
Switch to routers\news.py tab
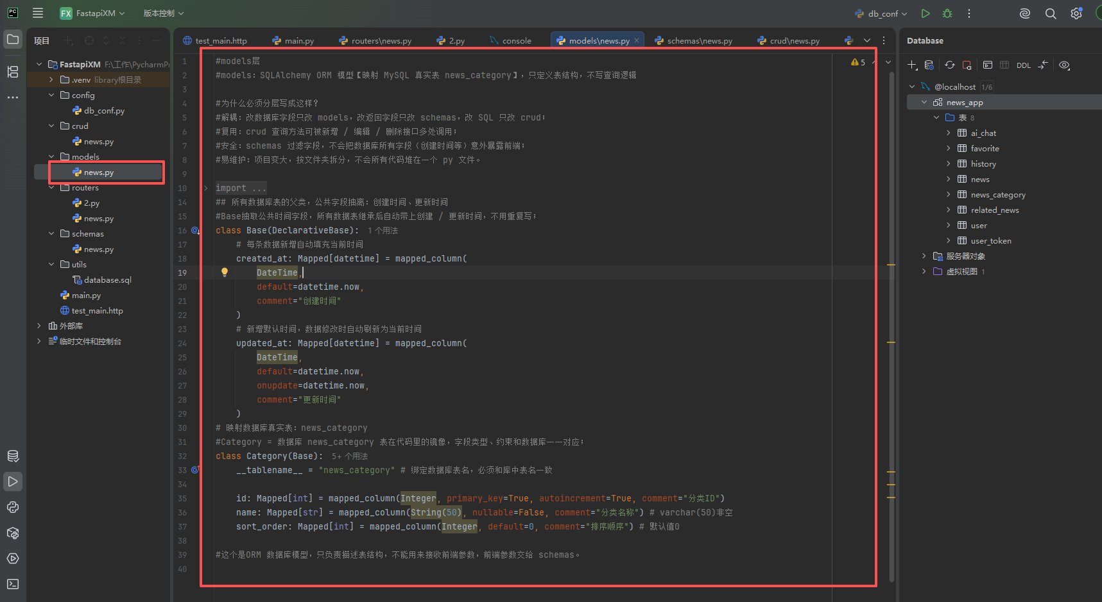click(375, 40)
